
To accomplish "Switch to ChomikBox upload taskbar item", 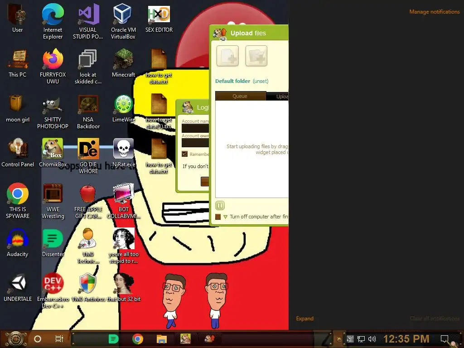I will 209,339.
